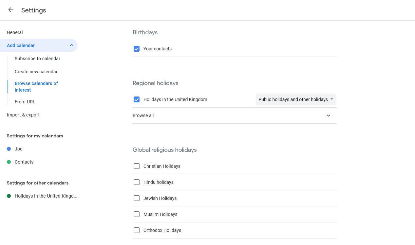Tick the Hindu holidays checkbox
The image size is (415, 245).
[137, 182]
